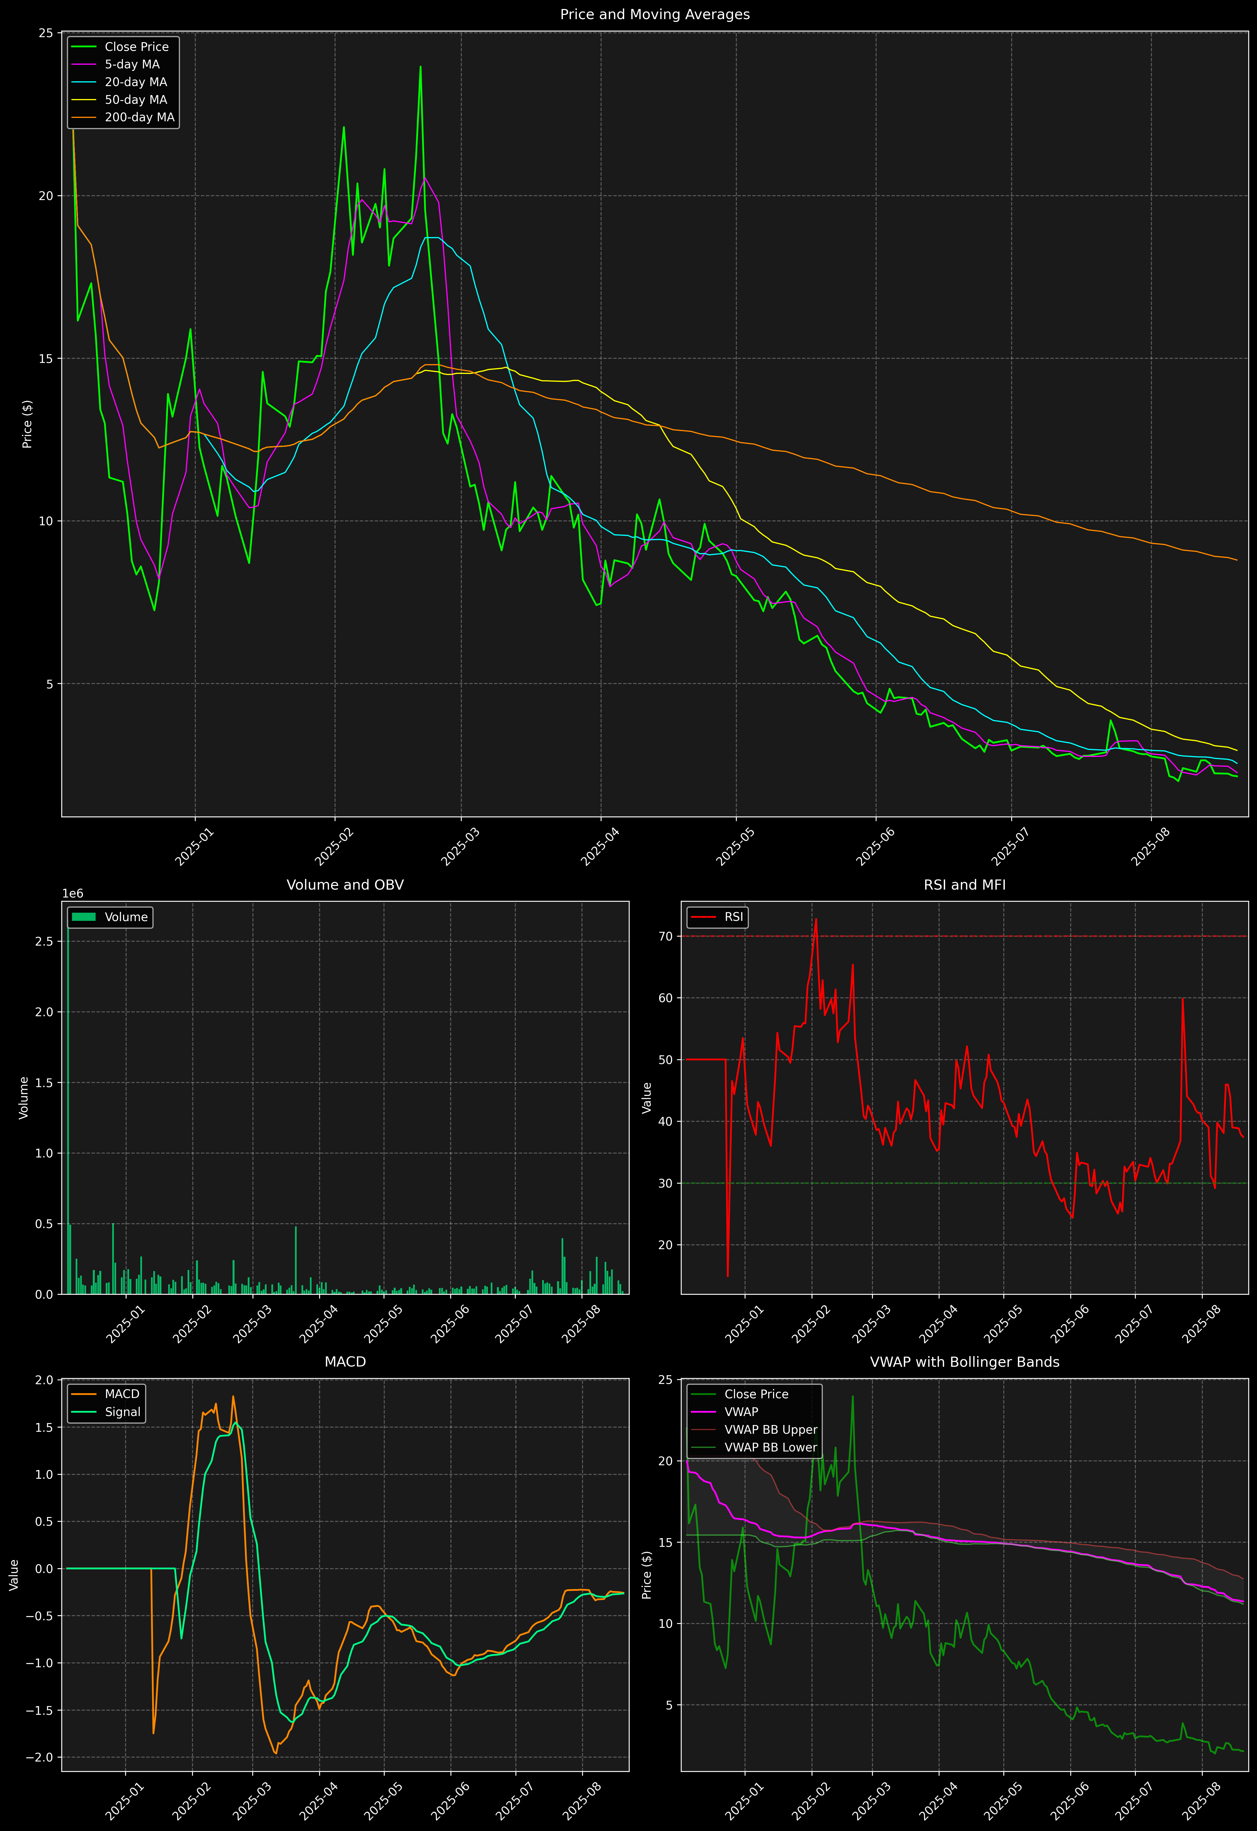Click the green Volume legend swatch
This screenshot has height=1831, width=1257.
84,917
